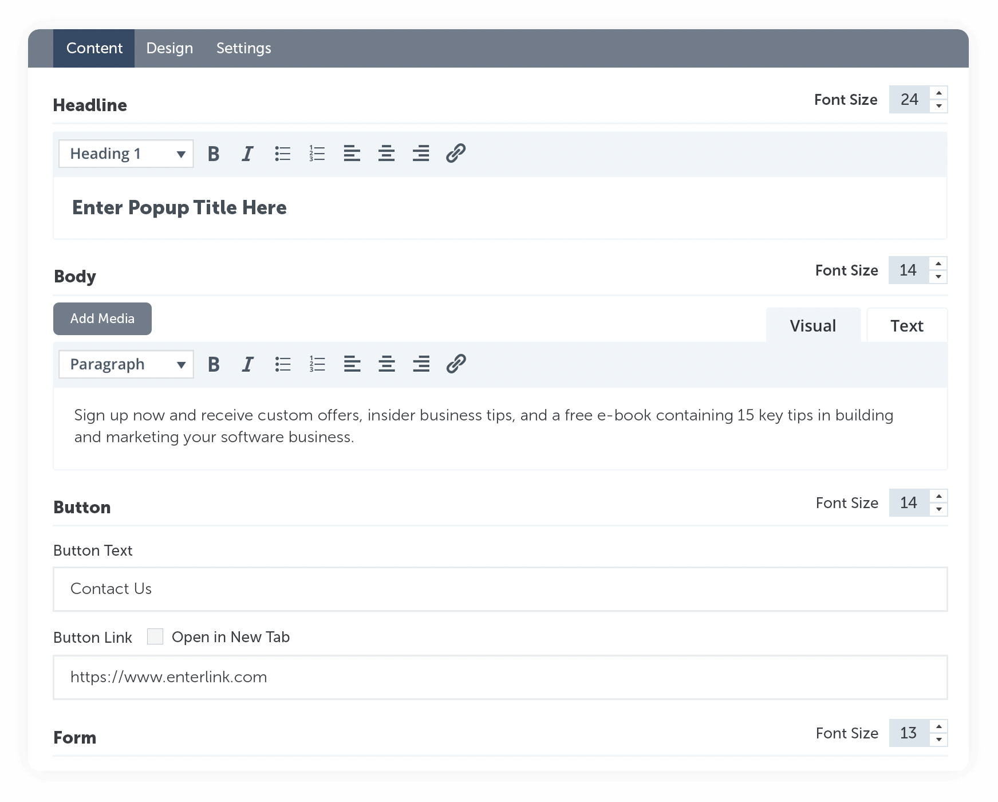Align left in Headline toolbar

352,154
